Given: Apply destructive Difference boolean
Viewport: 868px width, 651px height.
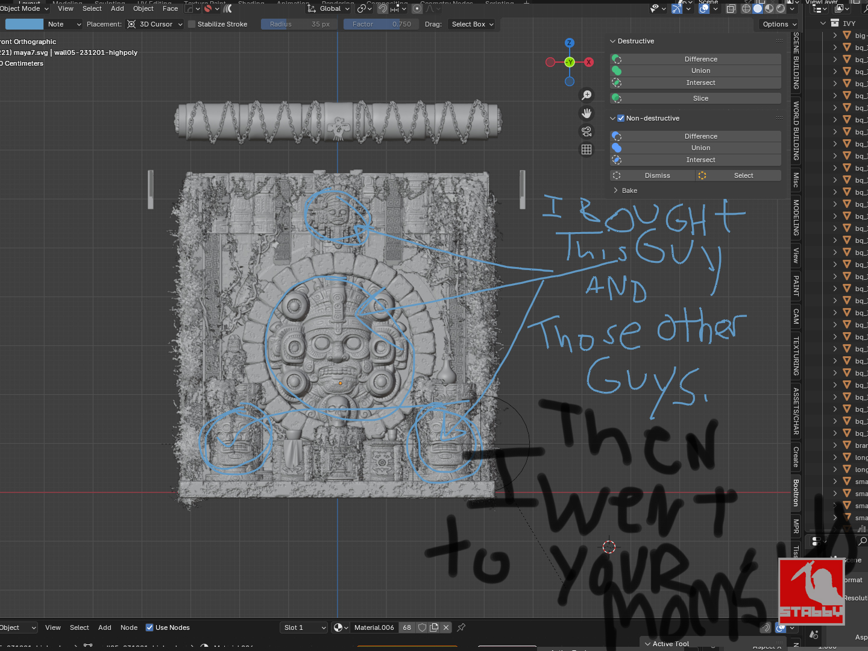Looking at the screenshot, I should tap(696, 59).
